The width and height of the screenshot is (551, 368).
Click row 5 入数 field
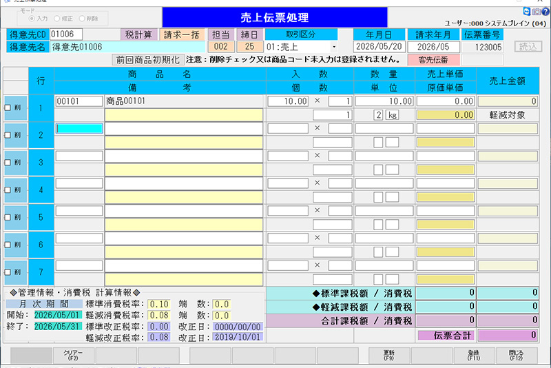click(288, 211)
